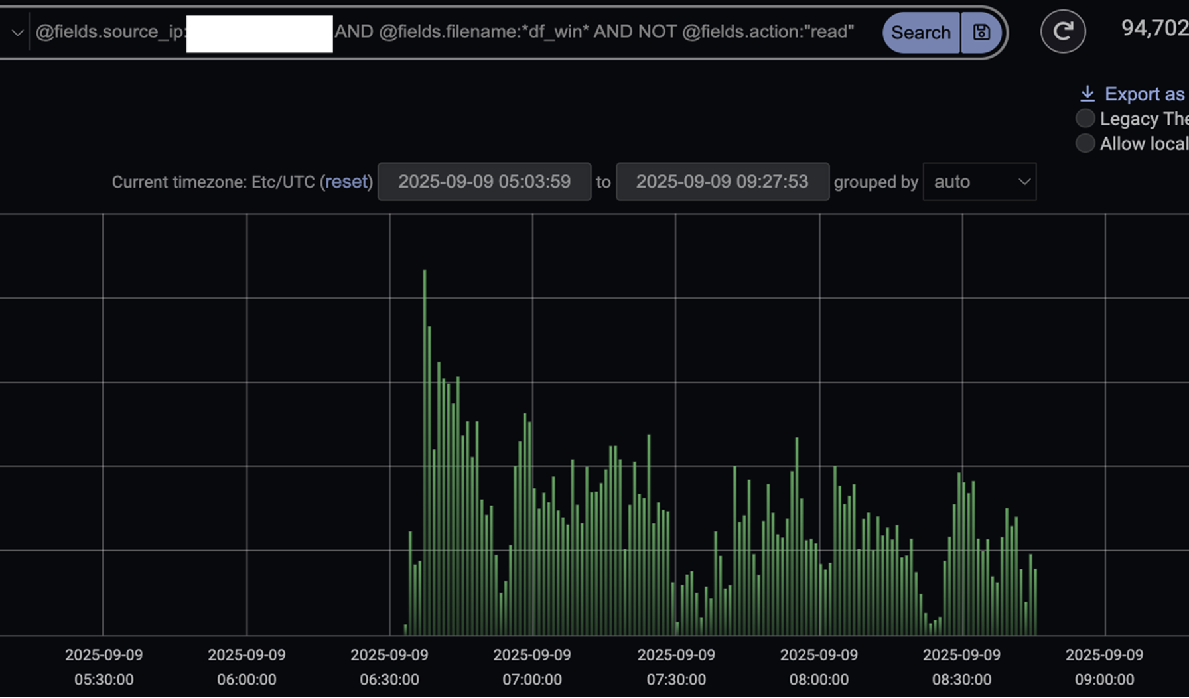This screenshot has width=1189, height=698.
Task: Click the reset timezone link
Action: pyautogui.click(x=346, y=182)
